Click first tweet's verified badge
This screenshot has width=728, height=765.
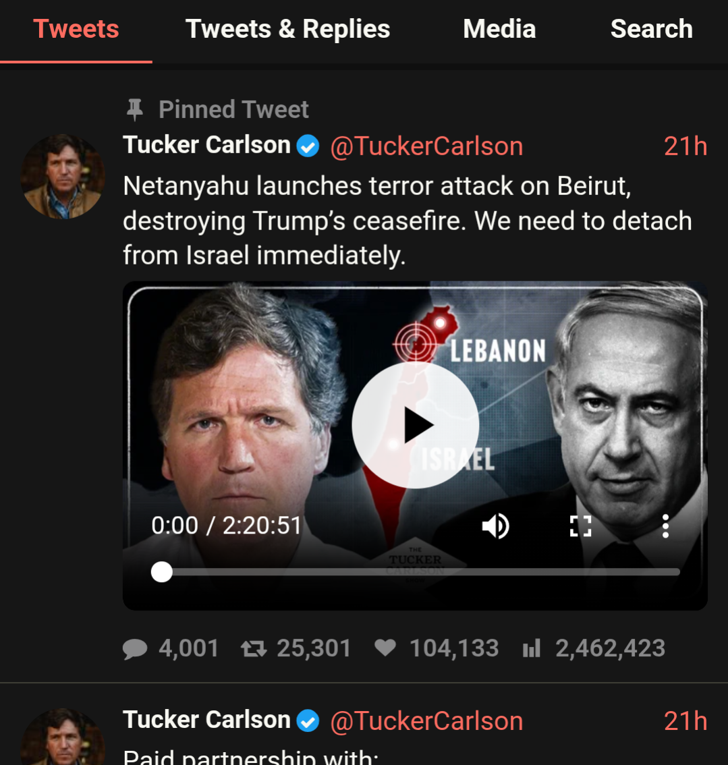pos(308,146)
